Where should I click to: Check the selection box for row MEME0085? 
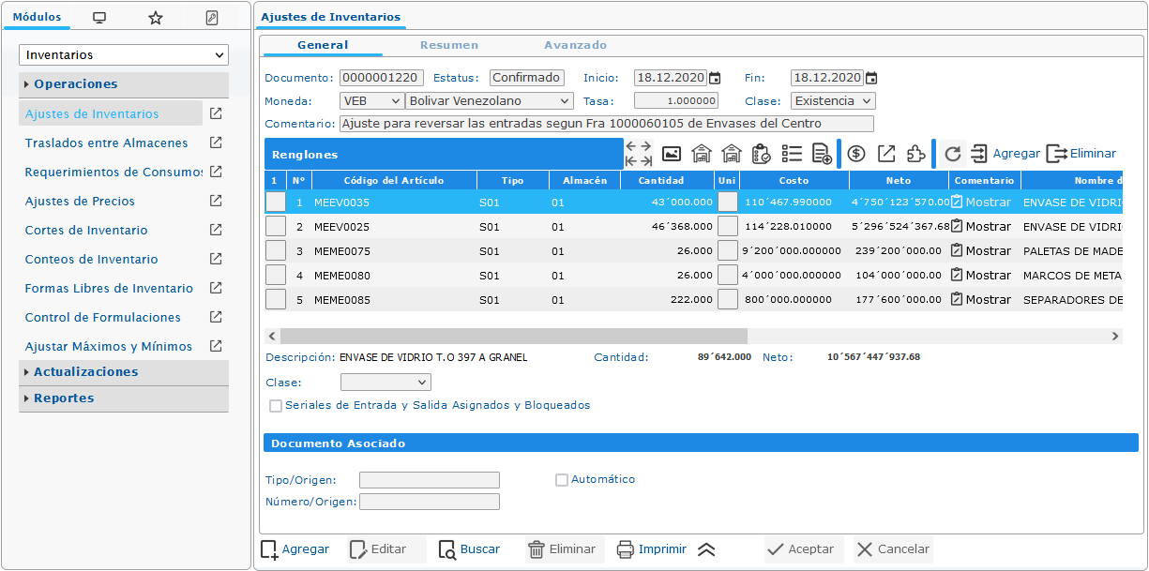click(x=276, y=299)
